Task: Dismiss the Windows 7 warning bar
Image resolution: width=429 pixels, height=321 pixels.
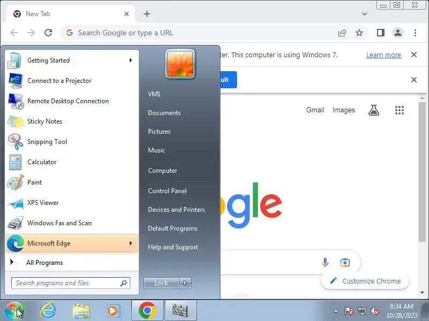Action: pos(414,55)
